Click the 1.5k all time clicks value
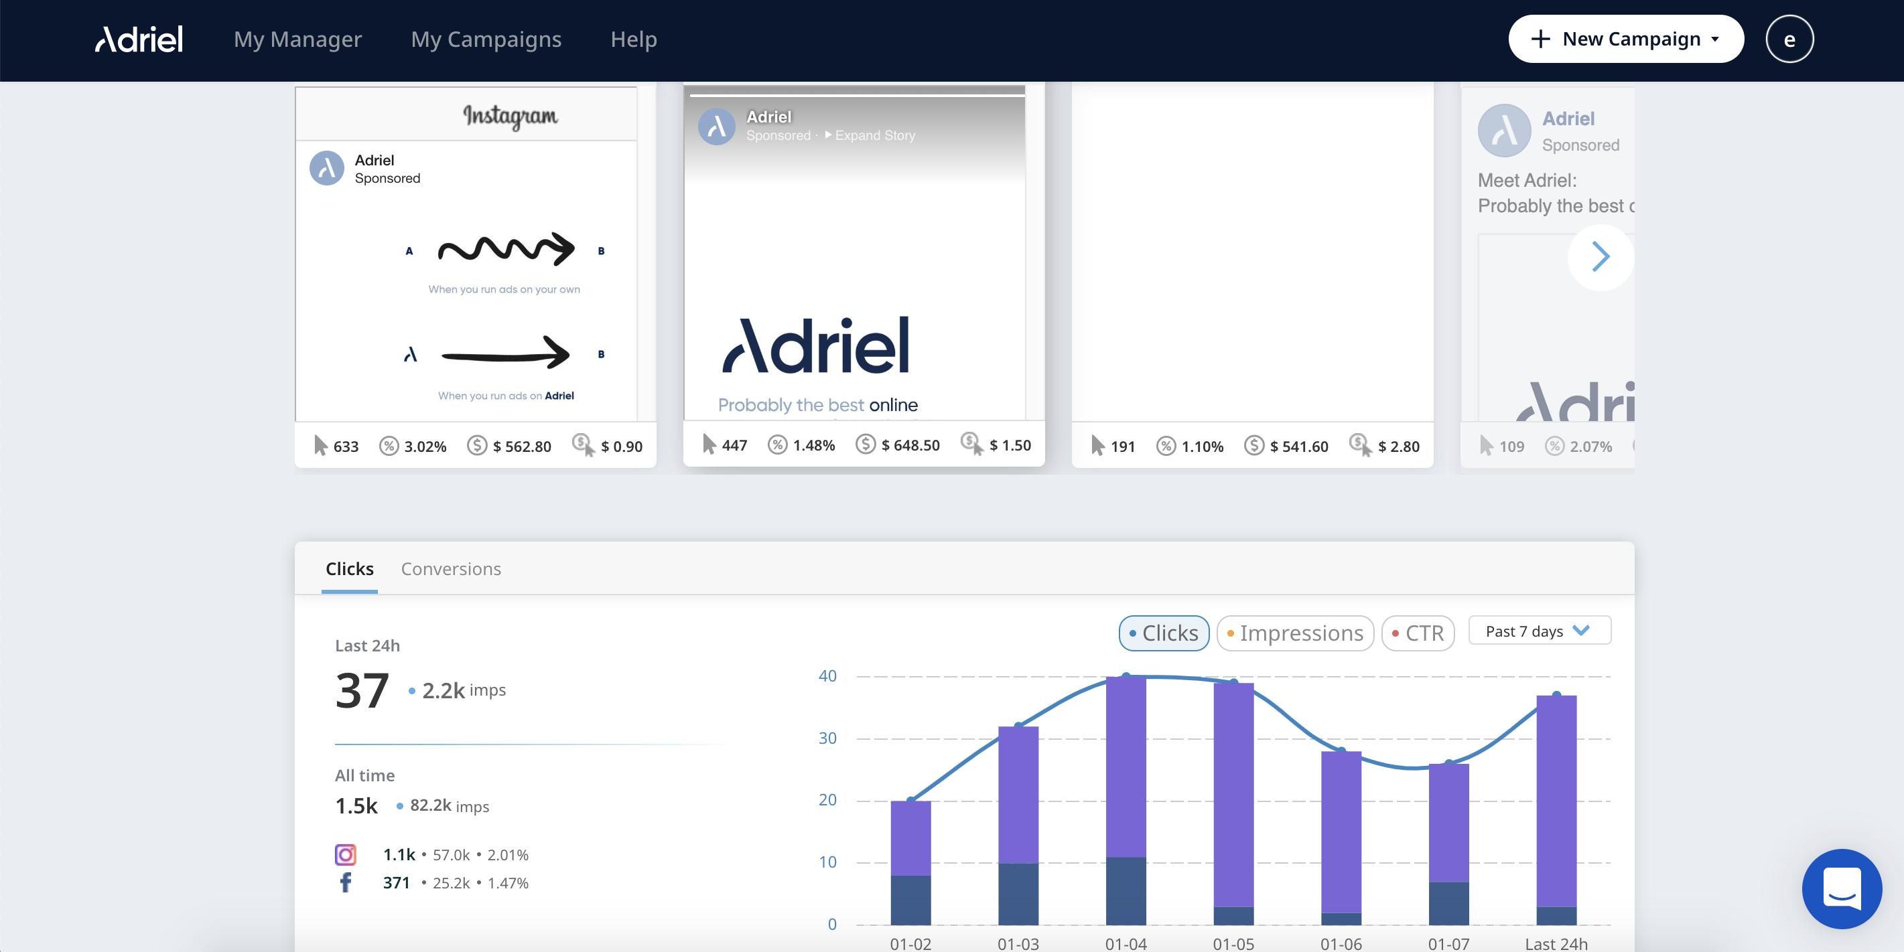The image size is (1904, 952). point(356,806)
